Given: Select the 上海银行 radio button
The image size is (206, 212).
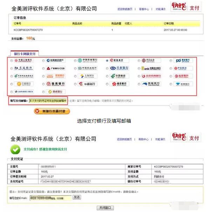Looking at the screenshot, I should [75, 76].
